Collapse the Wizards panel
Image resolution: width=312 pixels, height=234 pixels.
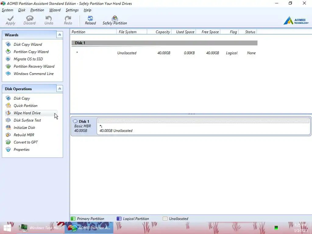(x=59, y=35)
